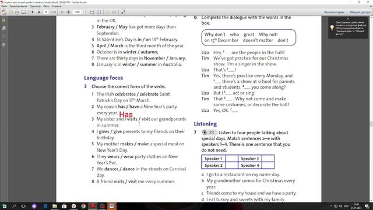This screenshot has width=373, height=210.
Task: Go to previous page with up arrow
Action: (33, 12)
